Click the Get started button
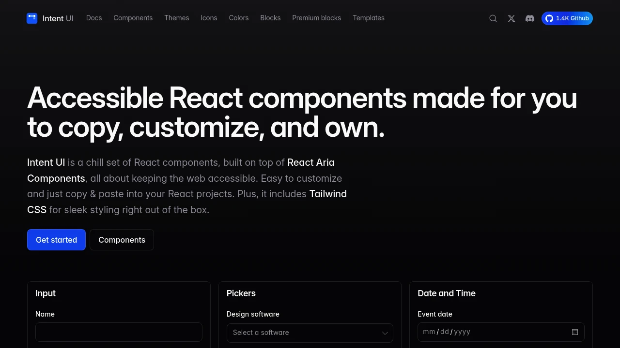This screenshot has width=620, height=348. click(x=56, y=240)
